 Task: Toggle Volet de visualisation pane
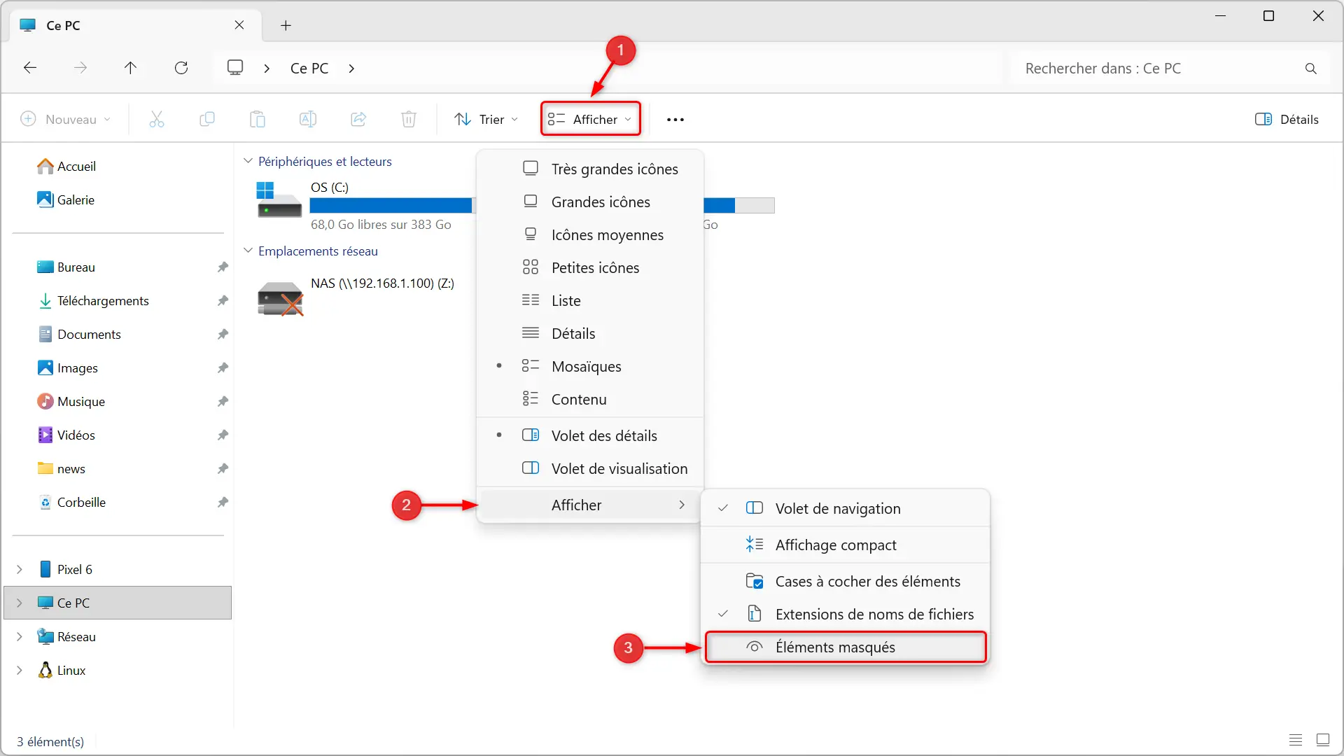point(590,468)
